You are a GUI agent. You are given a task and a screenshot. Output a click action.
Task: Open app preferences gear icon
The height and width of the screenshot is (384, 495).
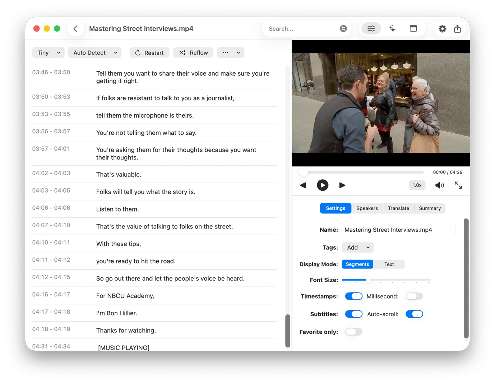443,29
